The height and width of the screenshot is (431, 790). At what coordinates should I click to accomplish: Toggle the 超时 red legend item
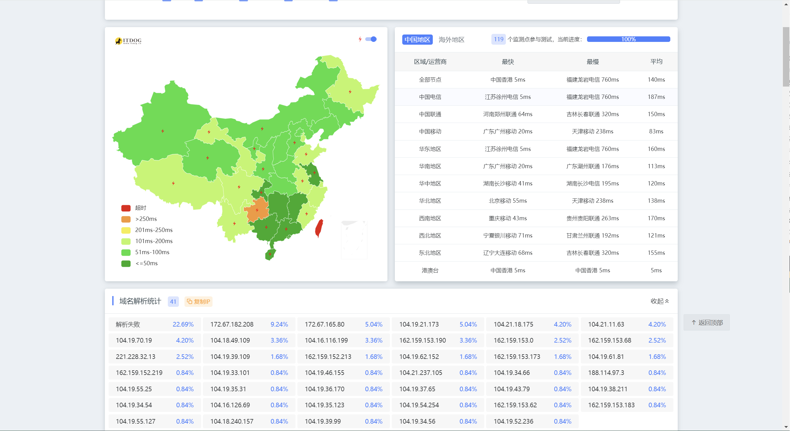[x=126, y=208]
